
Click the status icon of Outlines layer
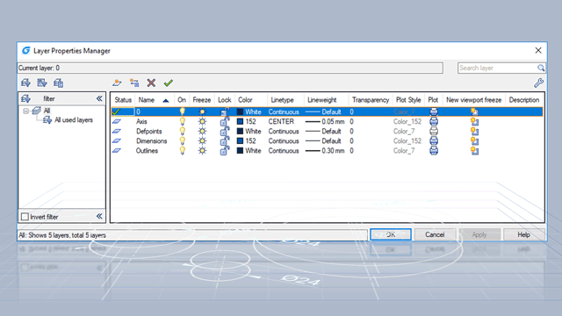coord(117,150)
